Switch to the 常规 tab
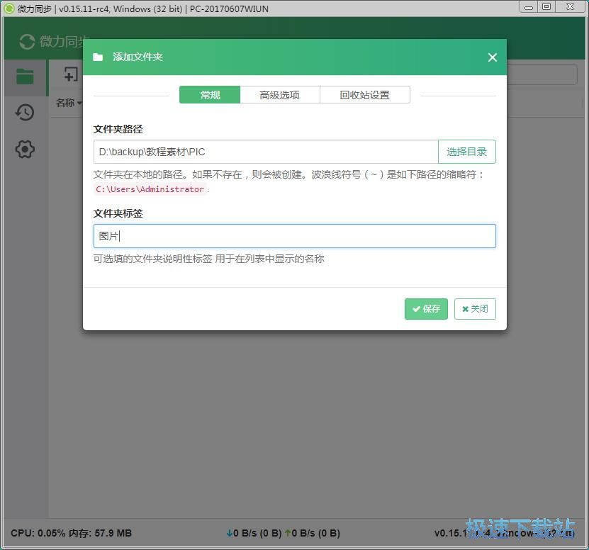589x550 pixels. [x=209, y=94]
